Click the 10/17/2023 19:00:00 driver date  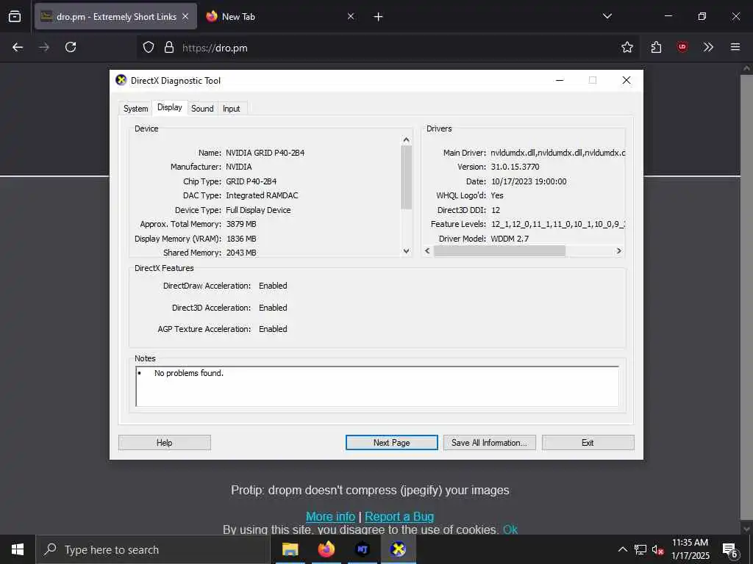529,181
